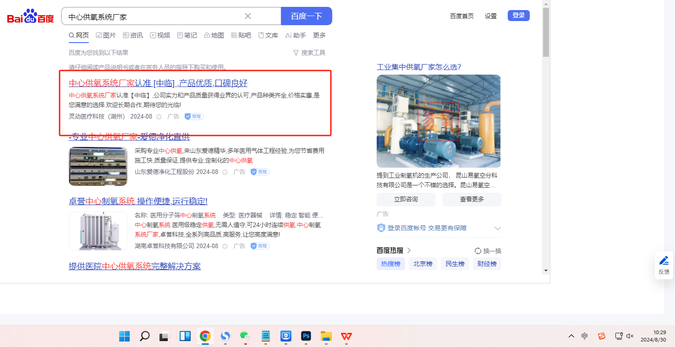675x347 pixels.
Task: Open the 笔记 tab
Action: [x=187, y=35]
